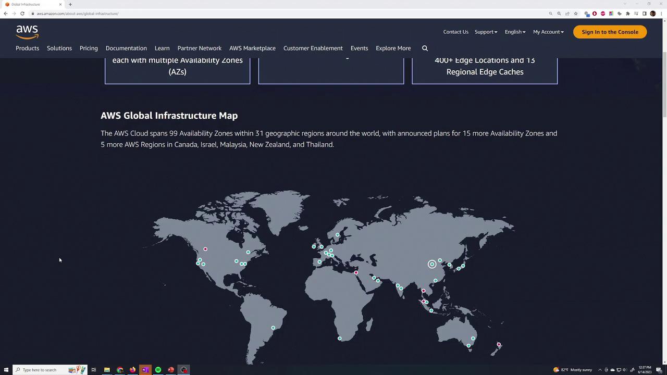Screen dimensions: 667x375
Task: Click the Spotify icon in the taskbar
Action: click(158, 370)
